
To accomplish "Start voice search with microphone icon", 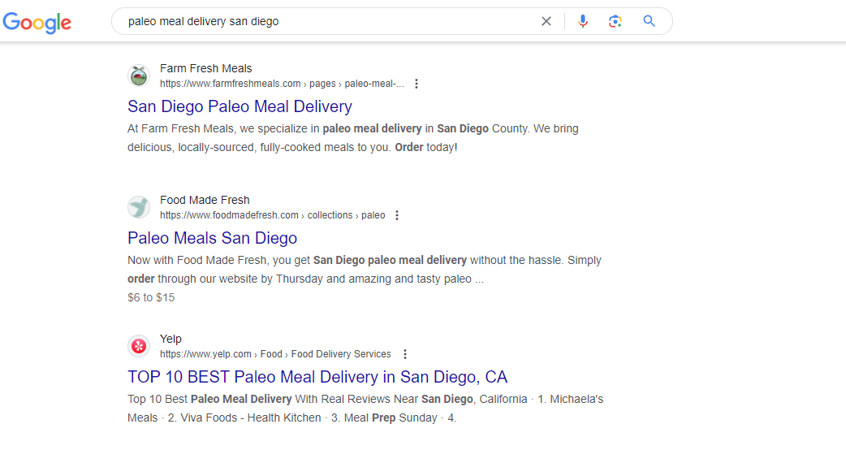I will point(582,21).
